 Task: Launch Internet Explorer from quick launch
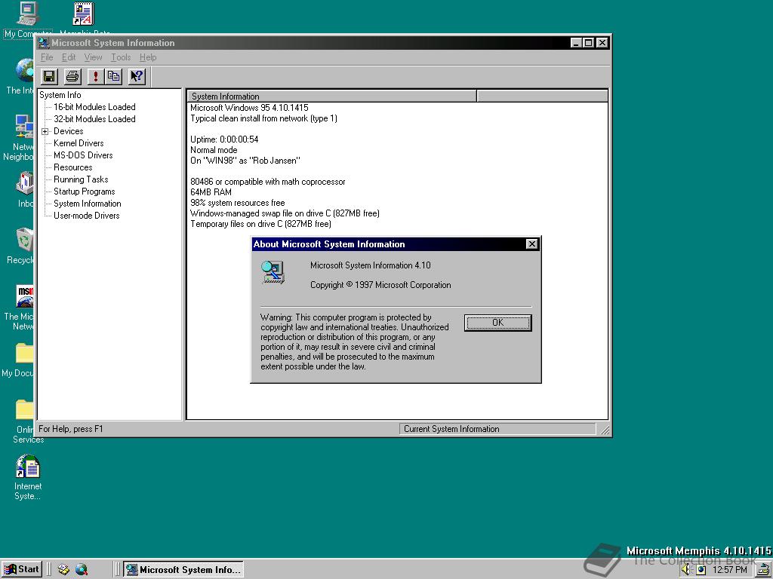82,570
